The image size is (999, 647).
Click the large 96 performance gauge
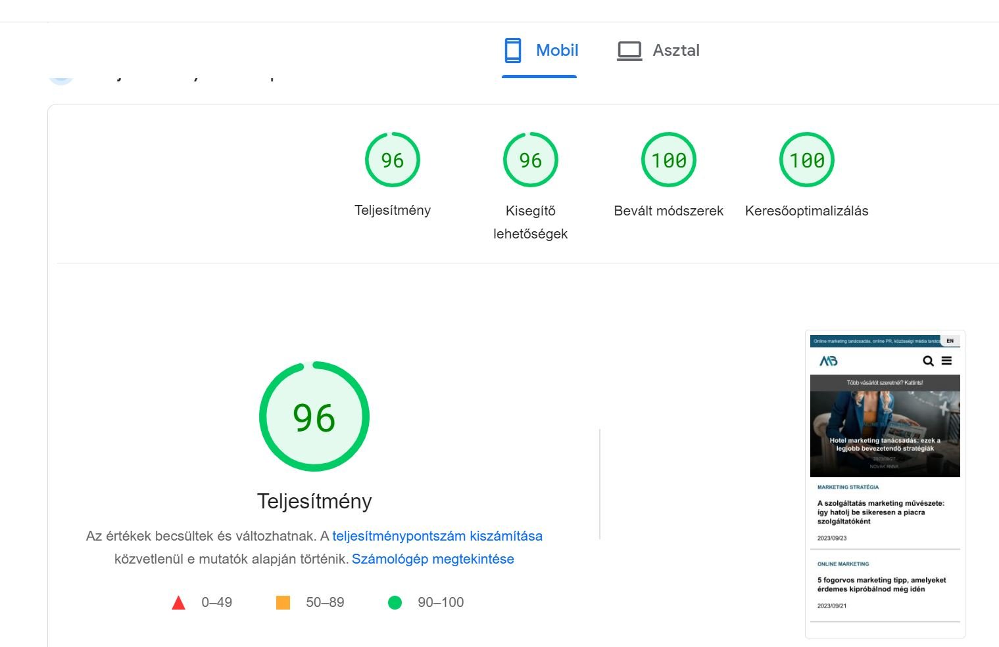[x=314, y=416]
